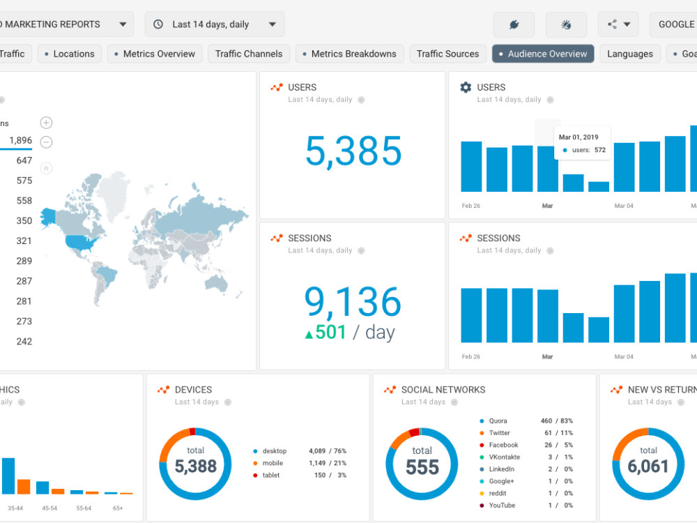Click the reddit legend entry
Viewport: 697px width, 523px height.
point(526,493)
